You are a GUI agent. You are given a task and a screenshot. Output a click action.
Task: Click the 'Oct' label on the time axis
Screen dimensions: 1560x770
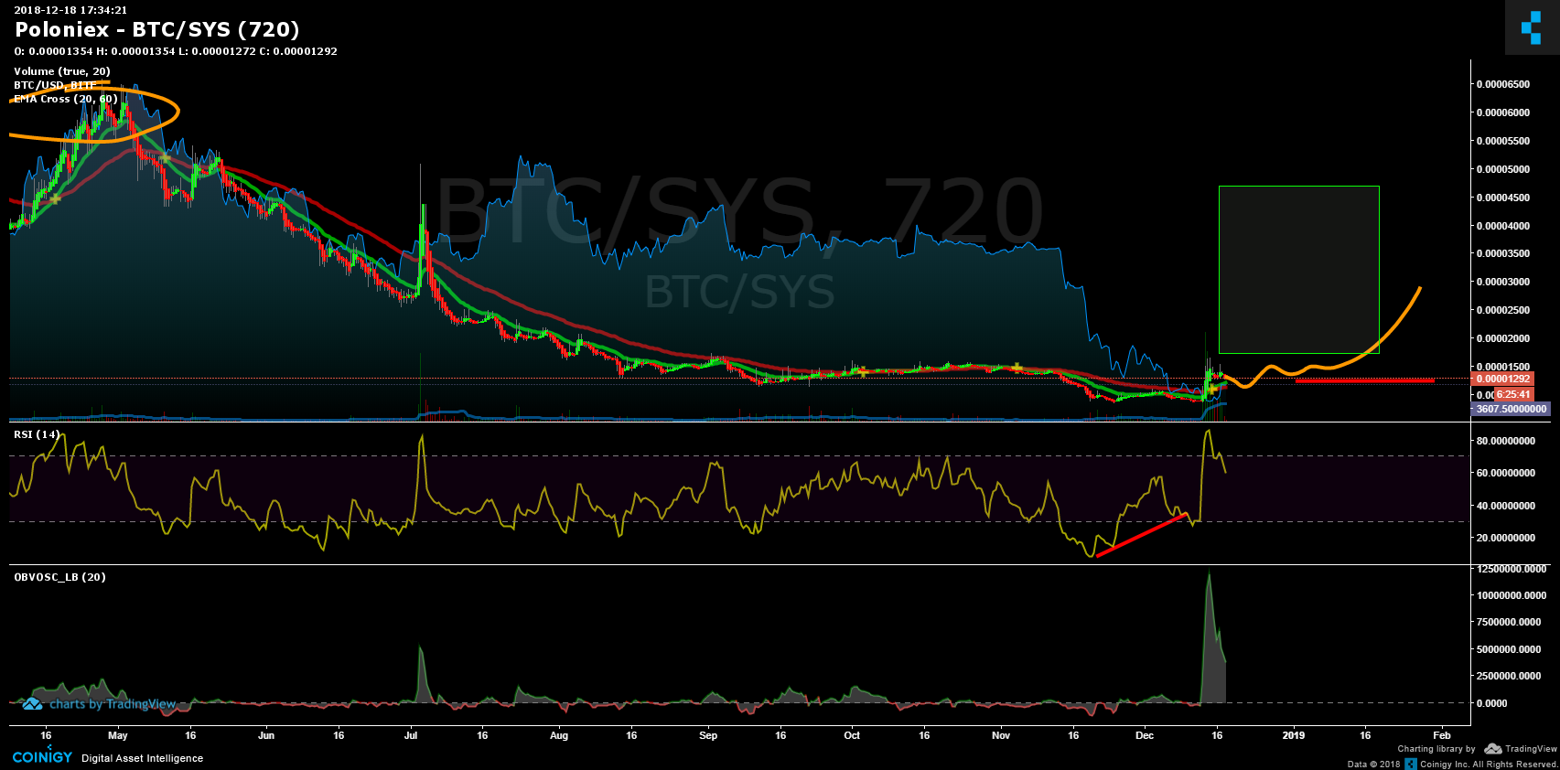pyautogui.click(x=852, y=735)
